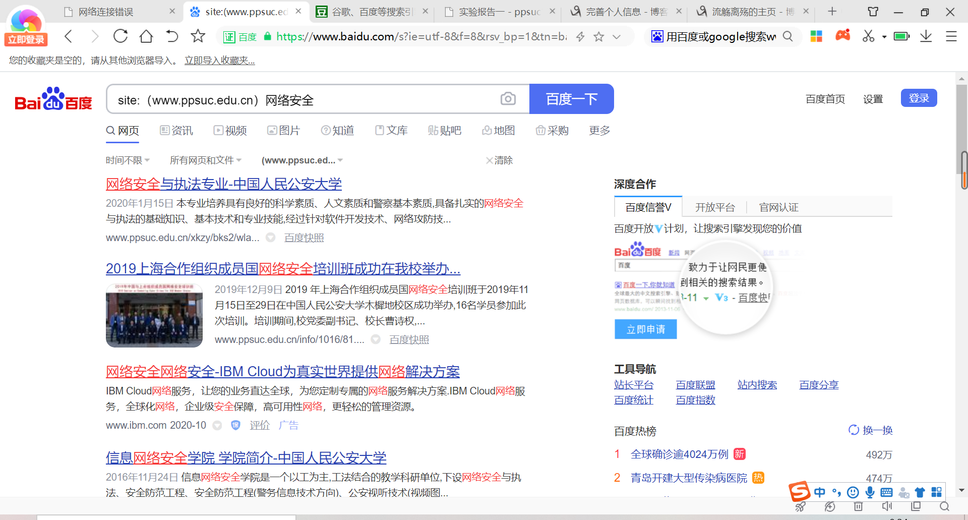Viewport: 968px width, 520px height.
Task: Click the 立即申请 button
Action: click(x=646, y=329)
